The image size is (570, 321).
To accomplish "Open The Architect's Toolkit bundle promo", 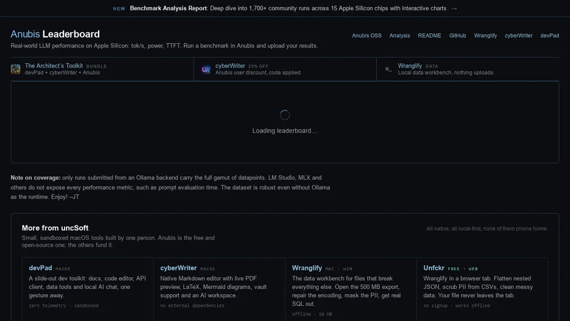I will point(102,69).
